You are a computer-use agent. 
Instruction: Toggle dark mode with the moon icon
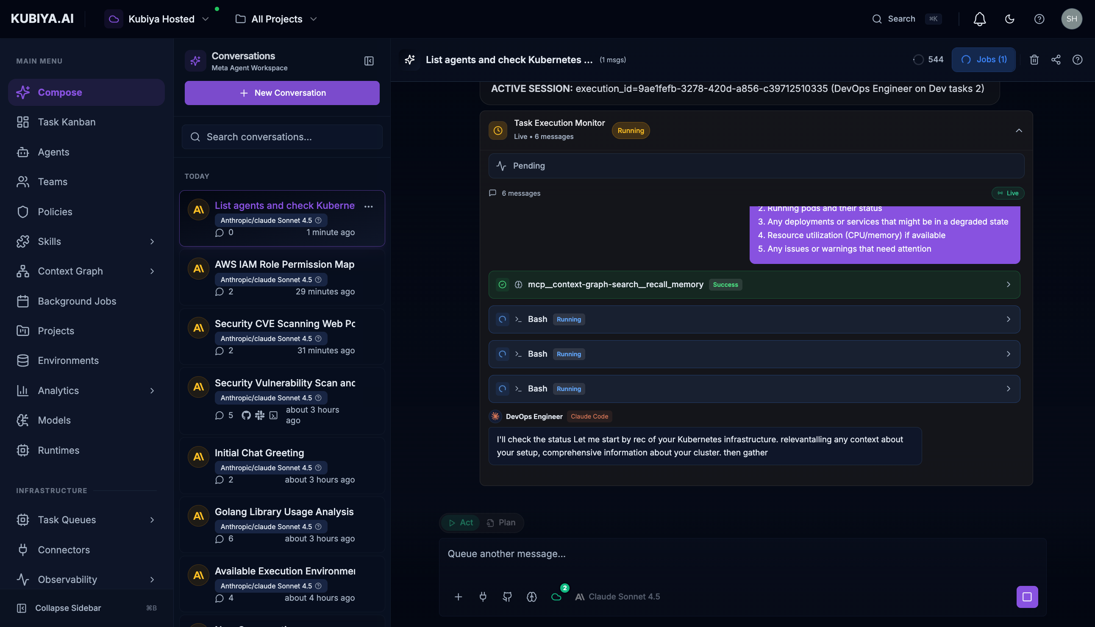[x=1010, y=19]
